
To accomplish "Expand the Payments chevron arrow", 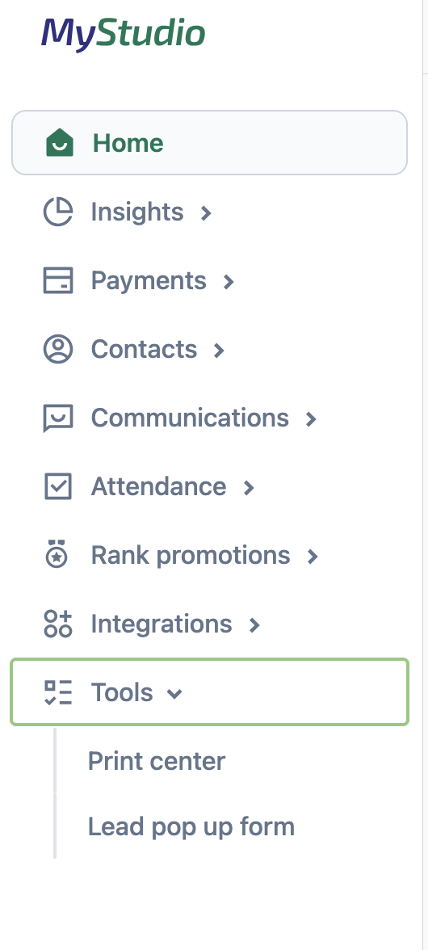I will pos(229,281).
